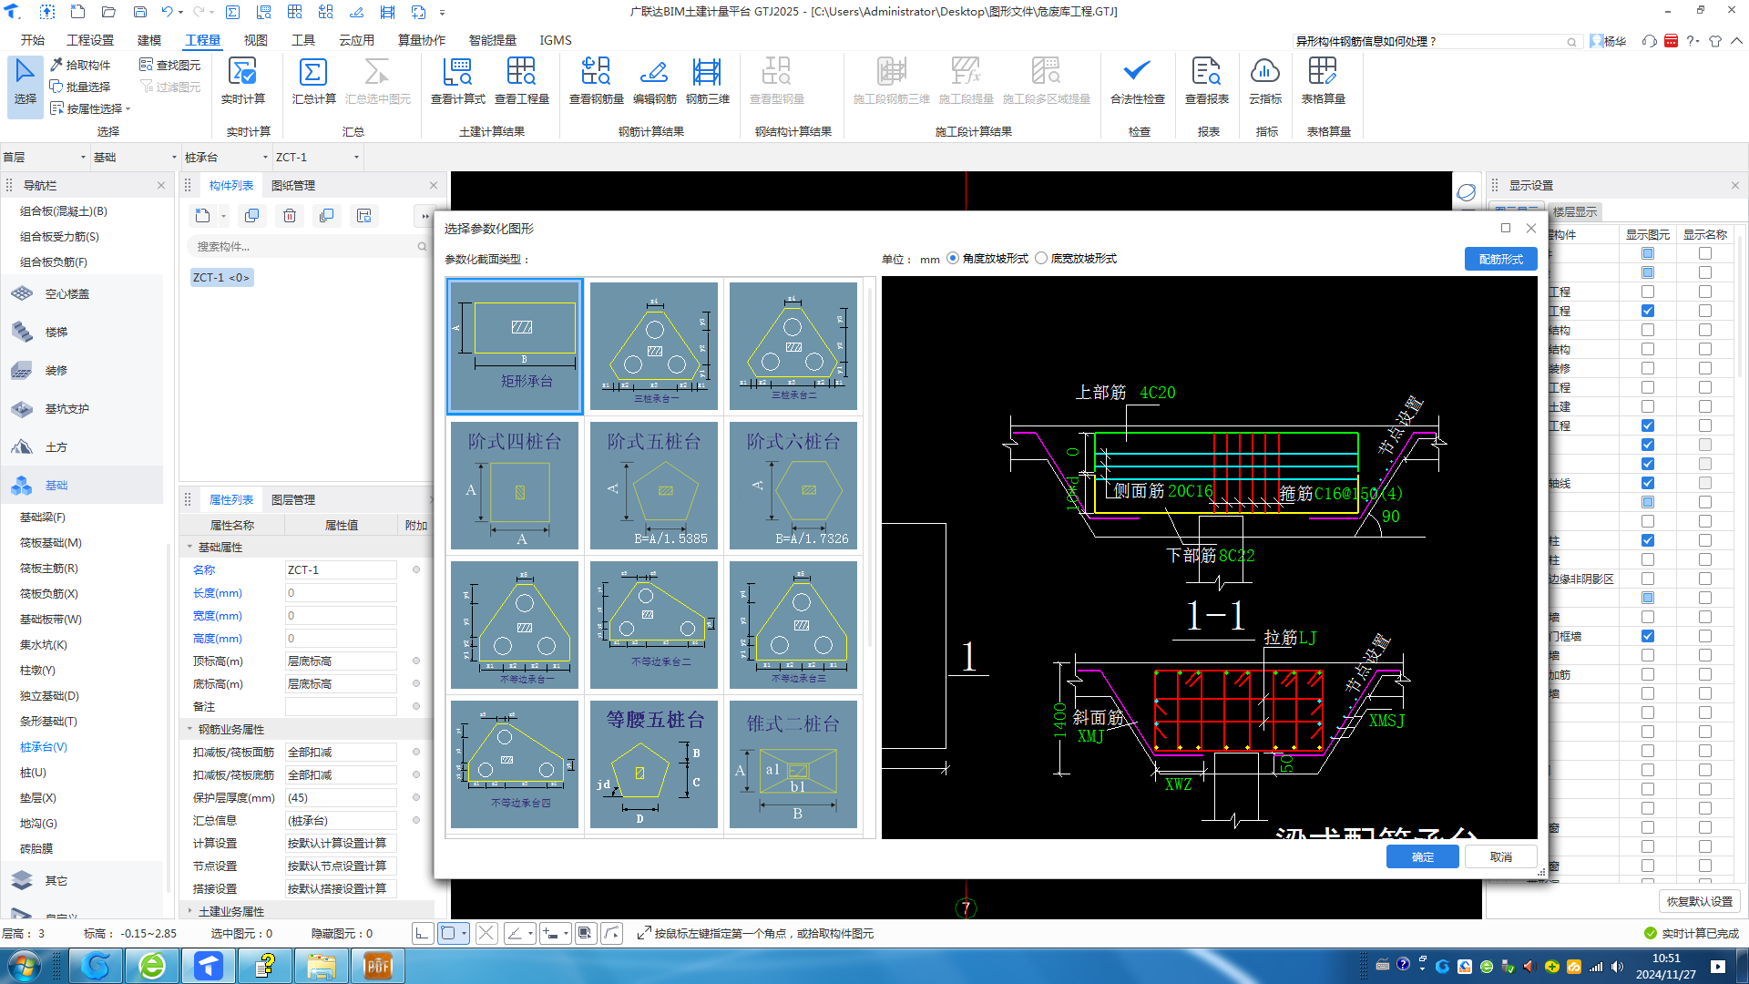
Task: Click 名称 value field ZCT-1
Action: tap(341, 569)
